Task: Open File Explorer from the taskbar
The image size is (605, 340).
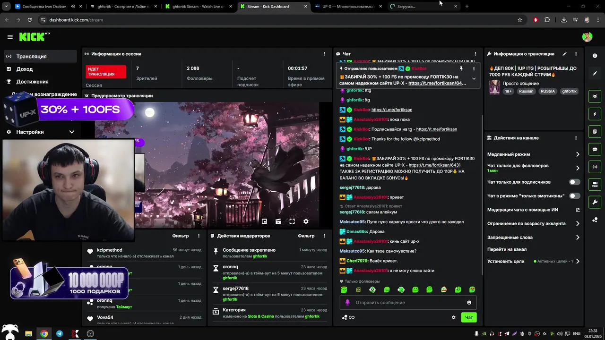Action: pos(28,333)
